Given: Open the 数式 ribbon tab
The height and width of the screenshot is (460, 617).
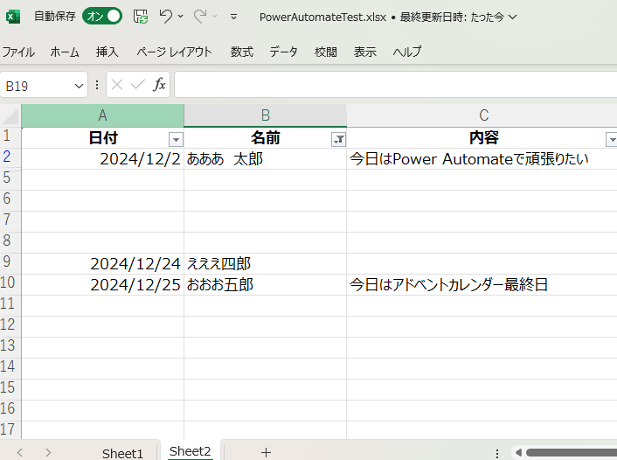Looking at the screenshot, I should (x=241, y=52).
